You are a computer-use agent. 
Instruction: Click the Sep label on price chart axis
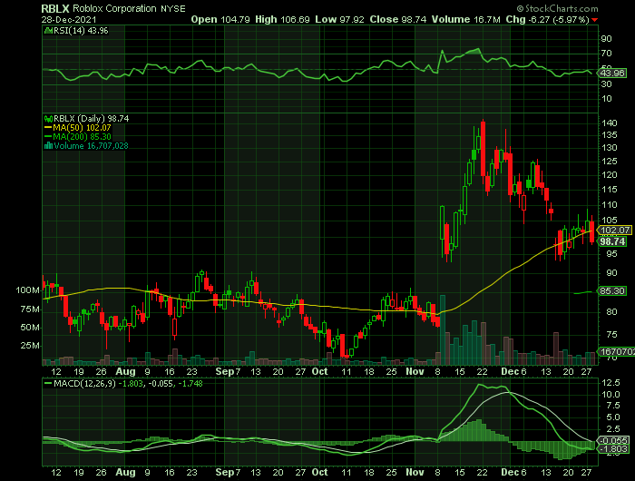[x=225, y=371]
